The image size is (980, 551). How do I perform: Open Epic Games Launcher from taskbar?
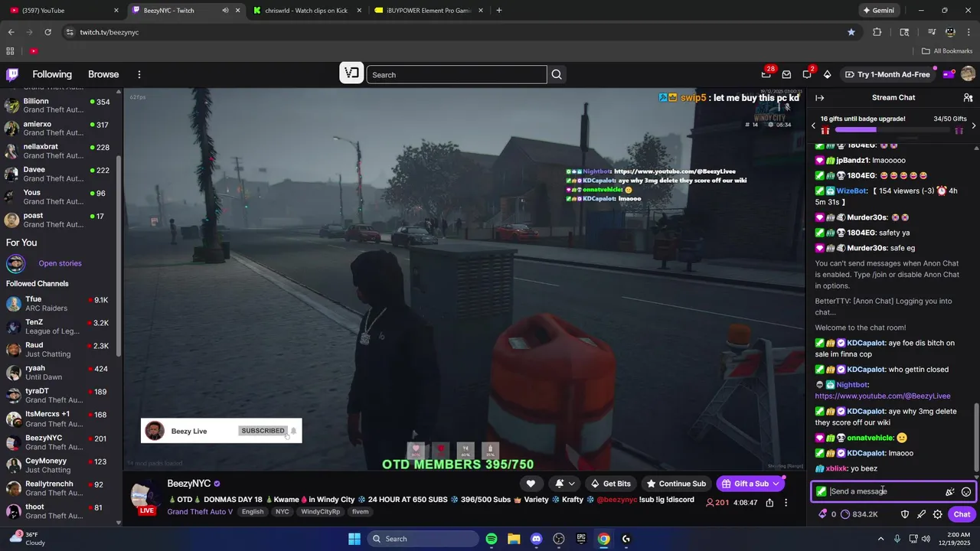coord(581,539)
